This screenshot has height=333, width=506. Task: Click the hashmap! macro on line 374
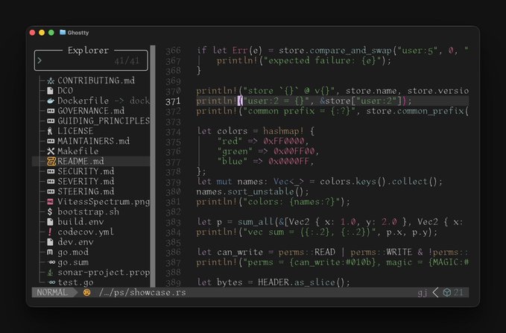(283, 131)
